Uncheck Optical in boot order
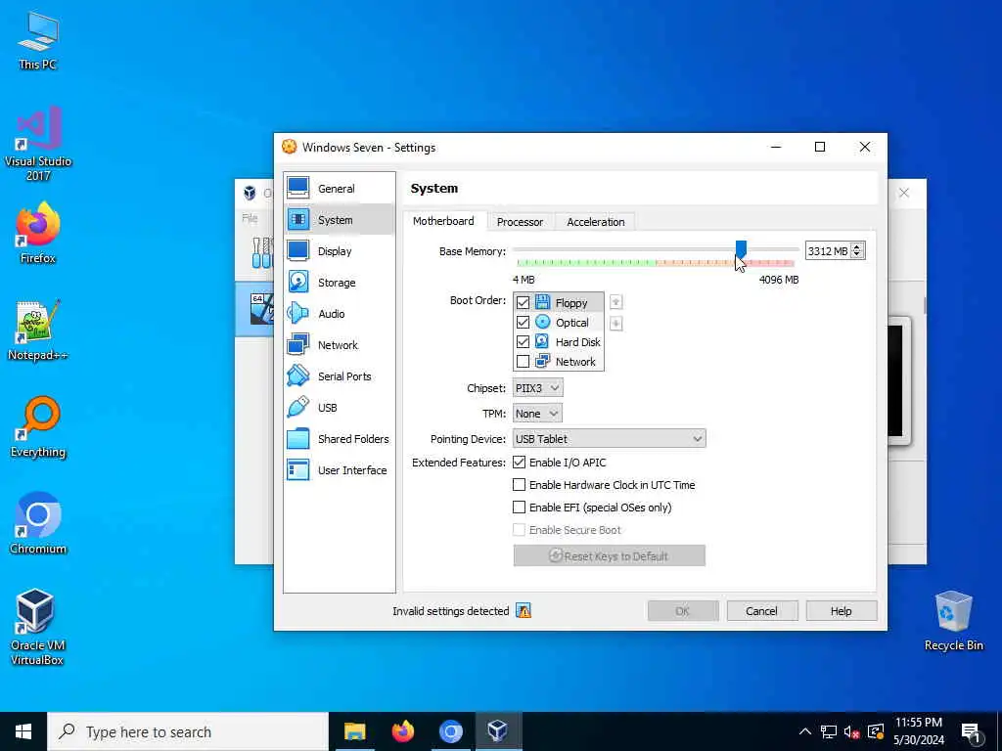The height and width of the screenshot is (751, 1002). coord(523,323)
